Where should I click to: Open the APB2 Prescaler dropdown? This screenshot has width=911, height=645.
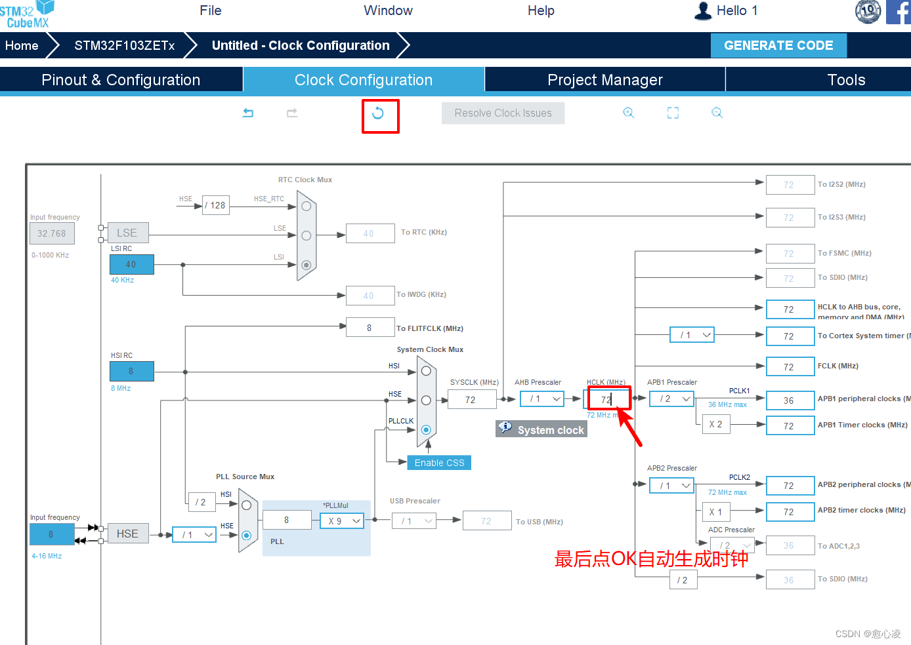tap(672, 486)
